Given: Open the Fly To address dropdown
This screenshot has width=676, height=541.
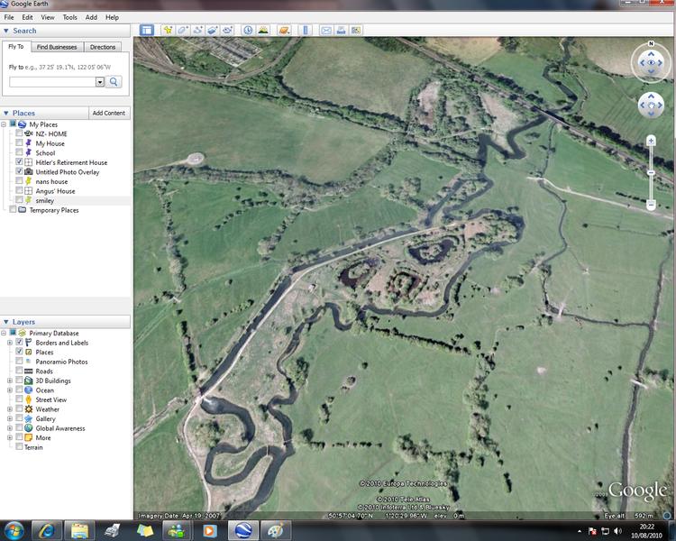Looking at the screenshot, I should [100, 82].
